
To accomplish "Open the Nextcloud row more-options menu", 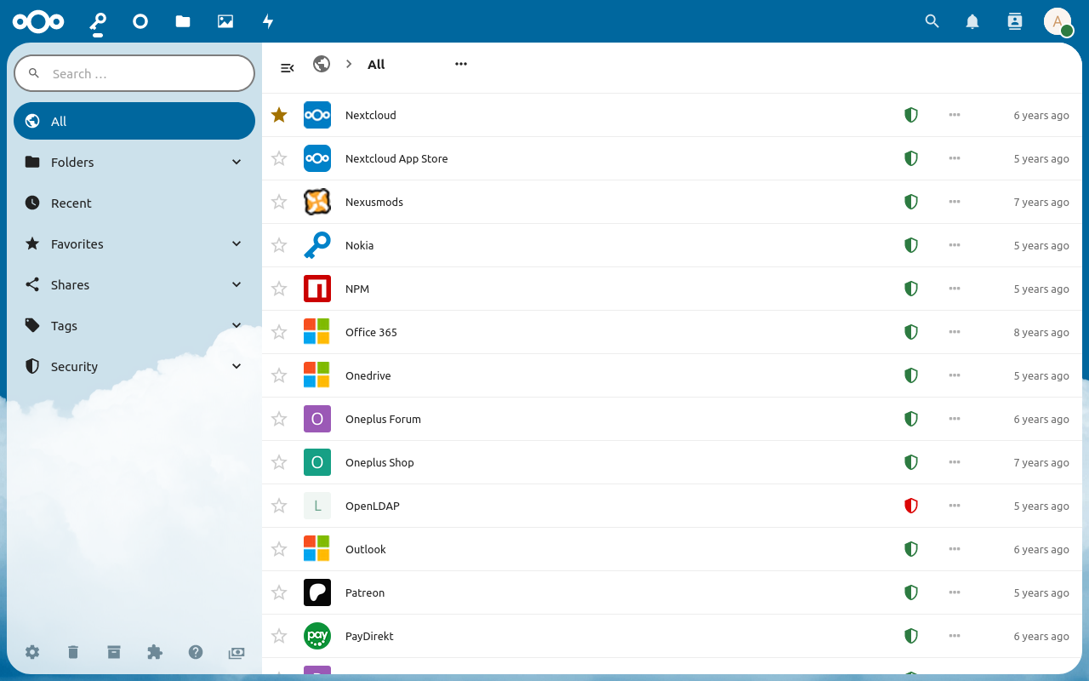I will pyautogui.click(x=955, y=115).
